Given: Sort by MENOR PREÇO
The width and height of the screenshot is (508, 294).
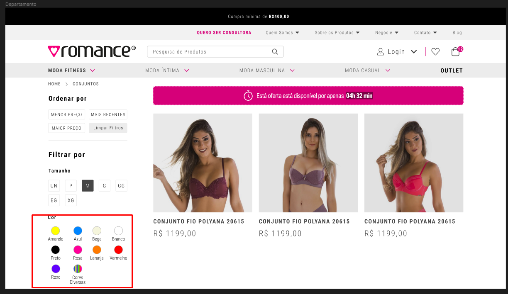Looking at the screenshot, I should pos(66,114).
